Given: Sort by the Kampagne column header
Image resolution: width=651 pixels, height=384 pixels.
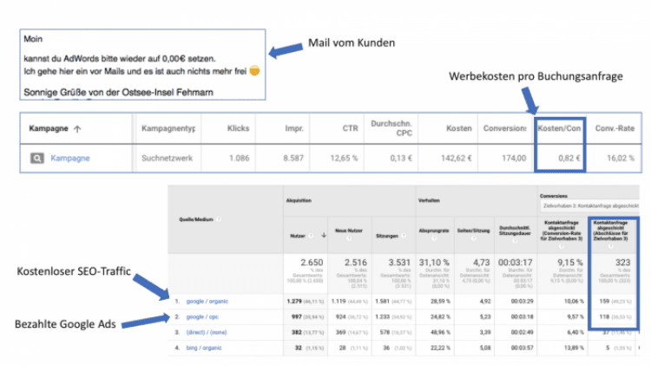Looking at the screenshot, I should click(x=48, y=128).
